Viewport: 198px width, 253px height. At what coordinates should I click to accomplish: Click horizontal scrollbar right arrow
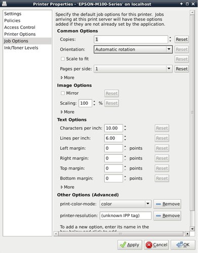pos(187,234)
